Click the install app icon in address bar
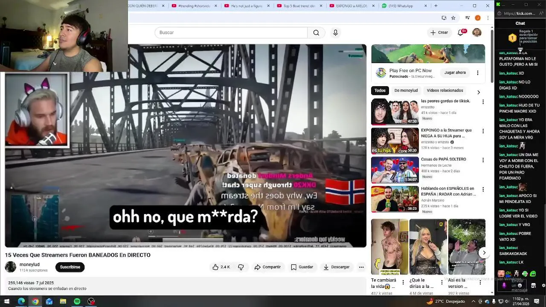 [x=444, y=18]
